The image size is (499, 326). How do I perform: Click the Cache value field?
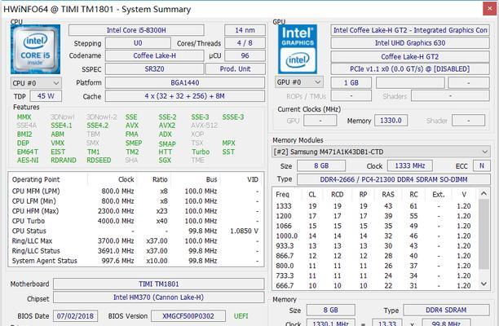[185, 96]
